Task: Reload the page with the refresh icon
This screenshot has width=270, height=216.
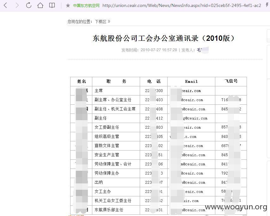Action: click(28, 5)
